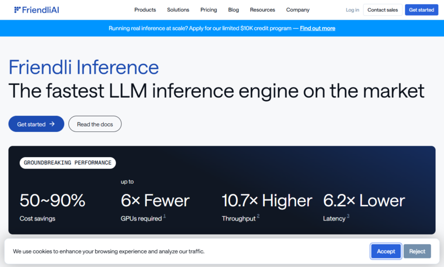444x267 pixels.
Task: Open the Products menu
Action: click(145, 10)
